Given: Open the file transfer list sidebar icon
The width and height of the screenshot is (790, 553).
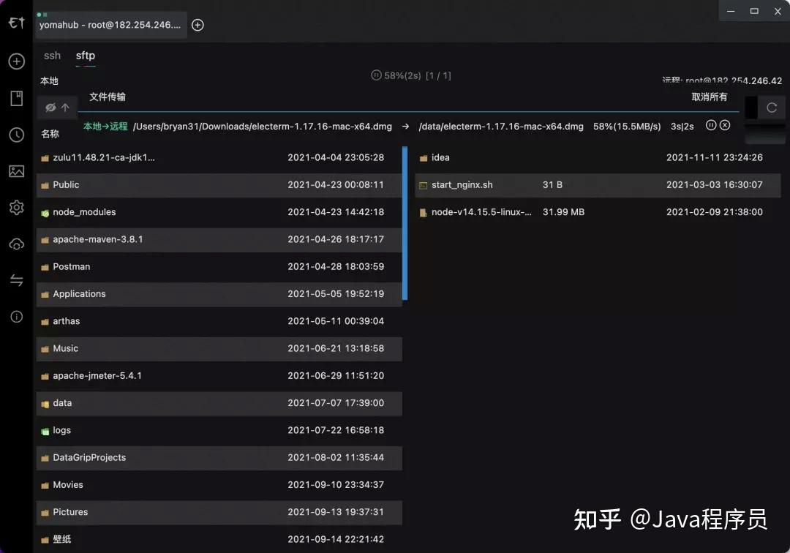Looking at the screenshot, I should click(16, 280).
